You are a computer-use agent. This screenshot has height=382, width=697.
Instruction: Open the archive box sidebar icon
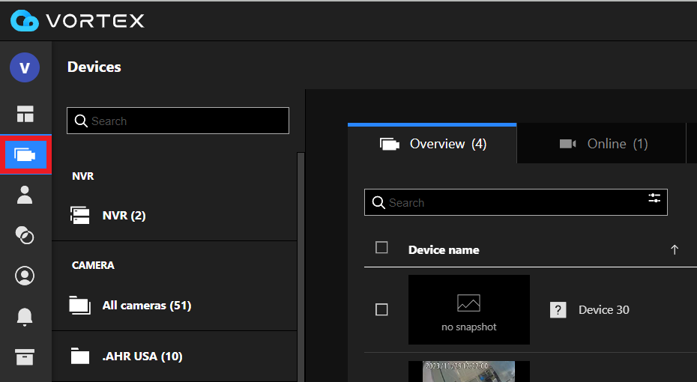click(x=25, y=357)
